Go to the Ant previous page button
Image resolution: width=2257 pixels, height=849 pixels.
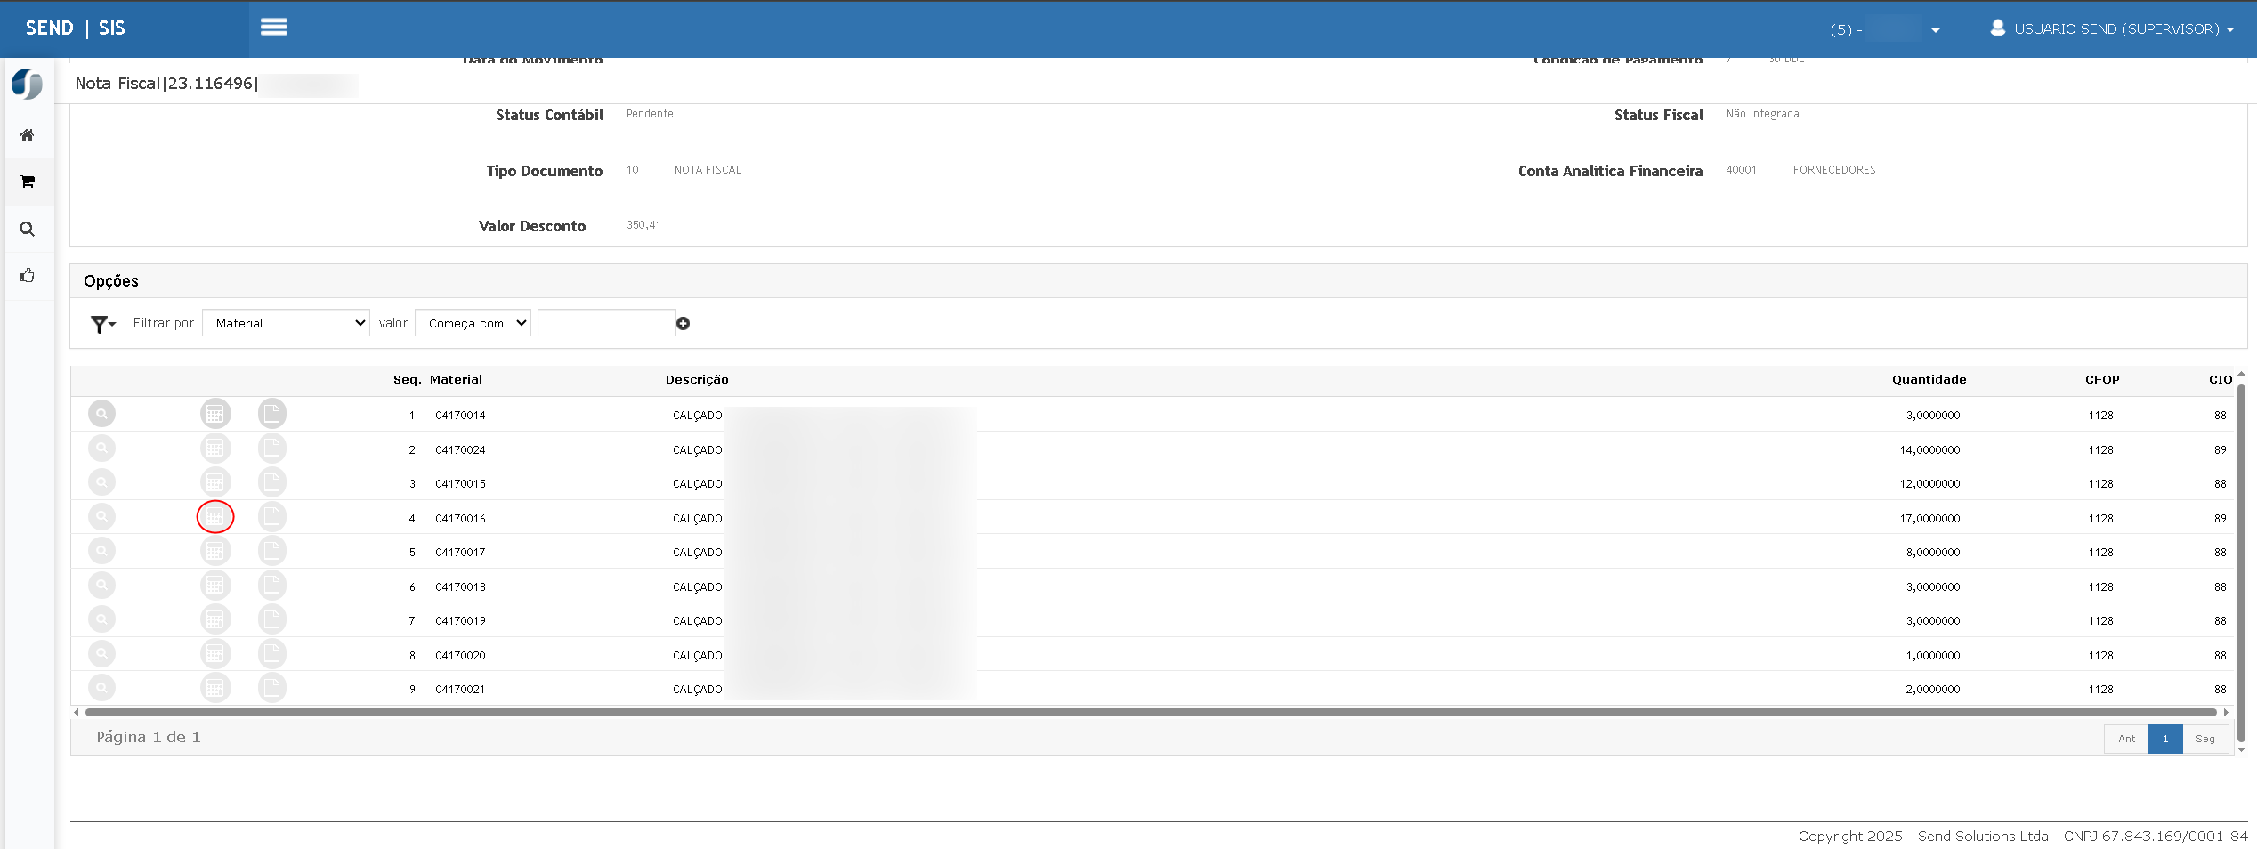(x=2126, y=739)
